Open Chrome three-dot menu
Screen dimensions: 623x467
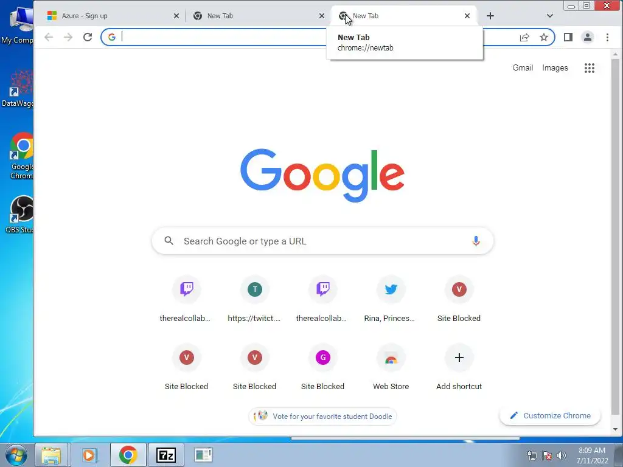point(607,37)
